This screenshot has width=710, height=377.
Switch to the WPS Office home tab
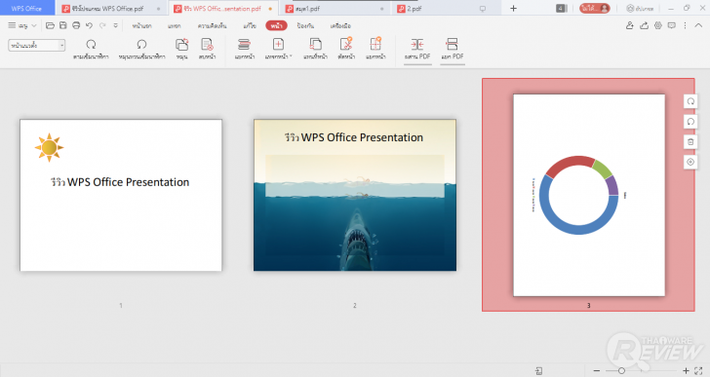coord(26,8)
